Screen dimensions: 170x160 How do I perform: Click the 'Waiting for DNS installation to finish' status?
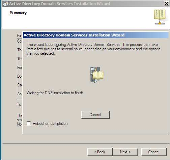coord(55,93)
